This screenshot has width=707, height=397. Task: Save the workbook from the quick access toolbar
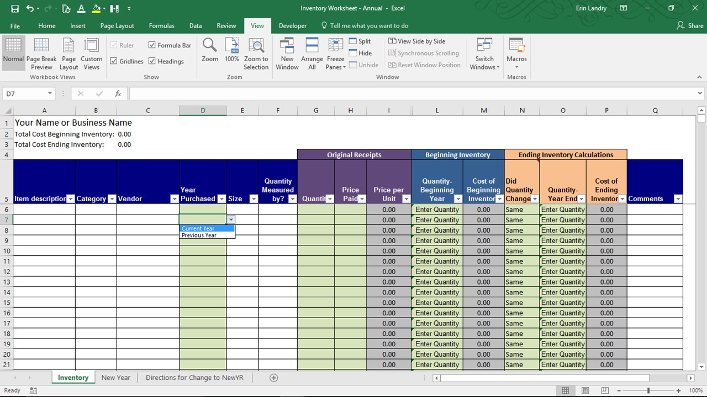pyautogui.click(x=15, y=9)
